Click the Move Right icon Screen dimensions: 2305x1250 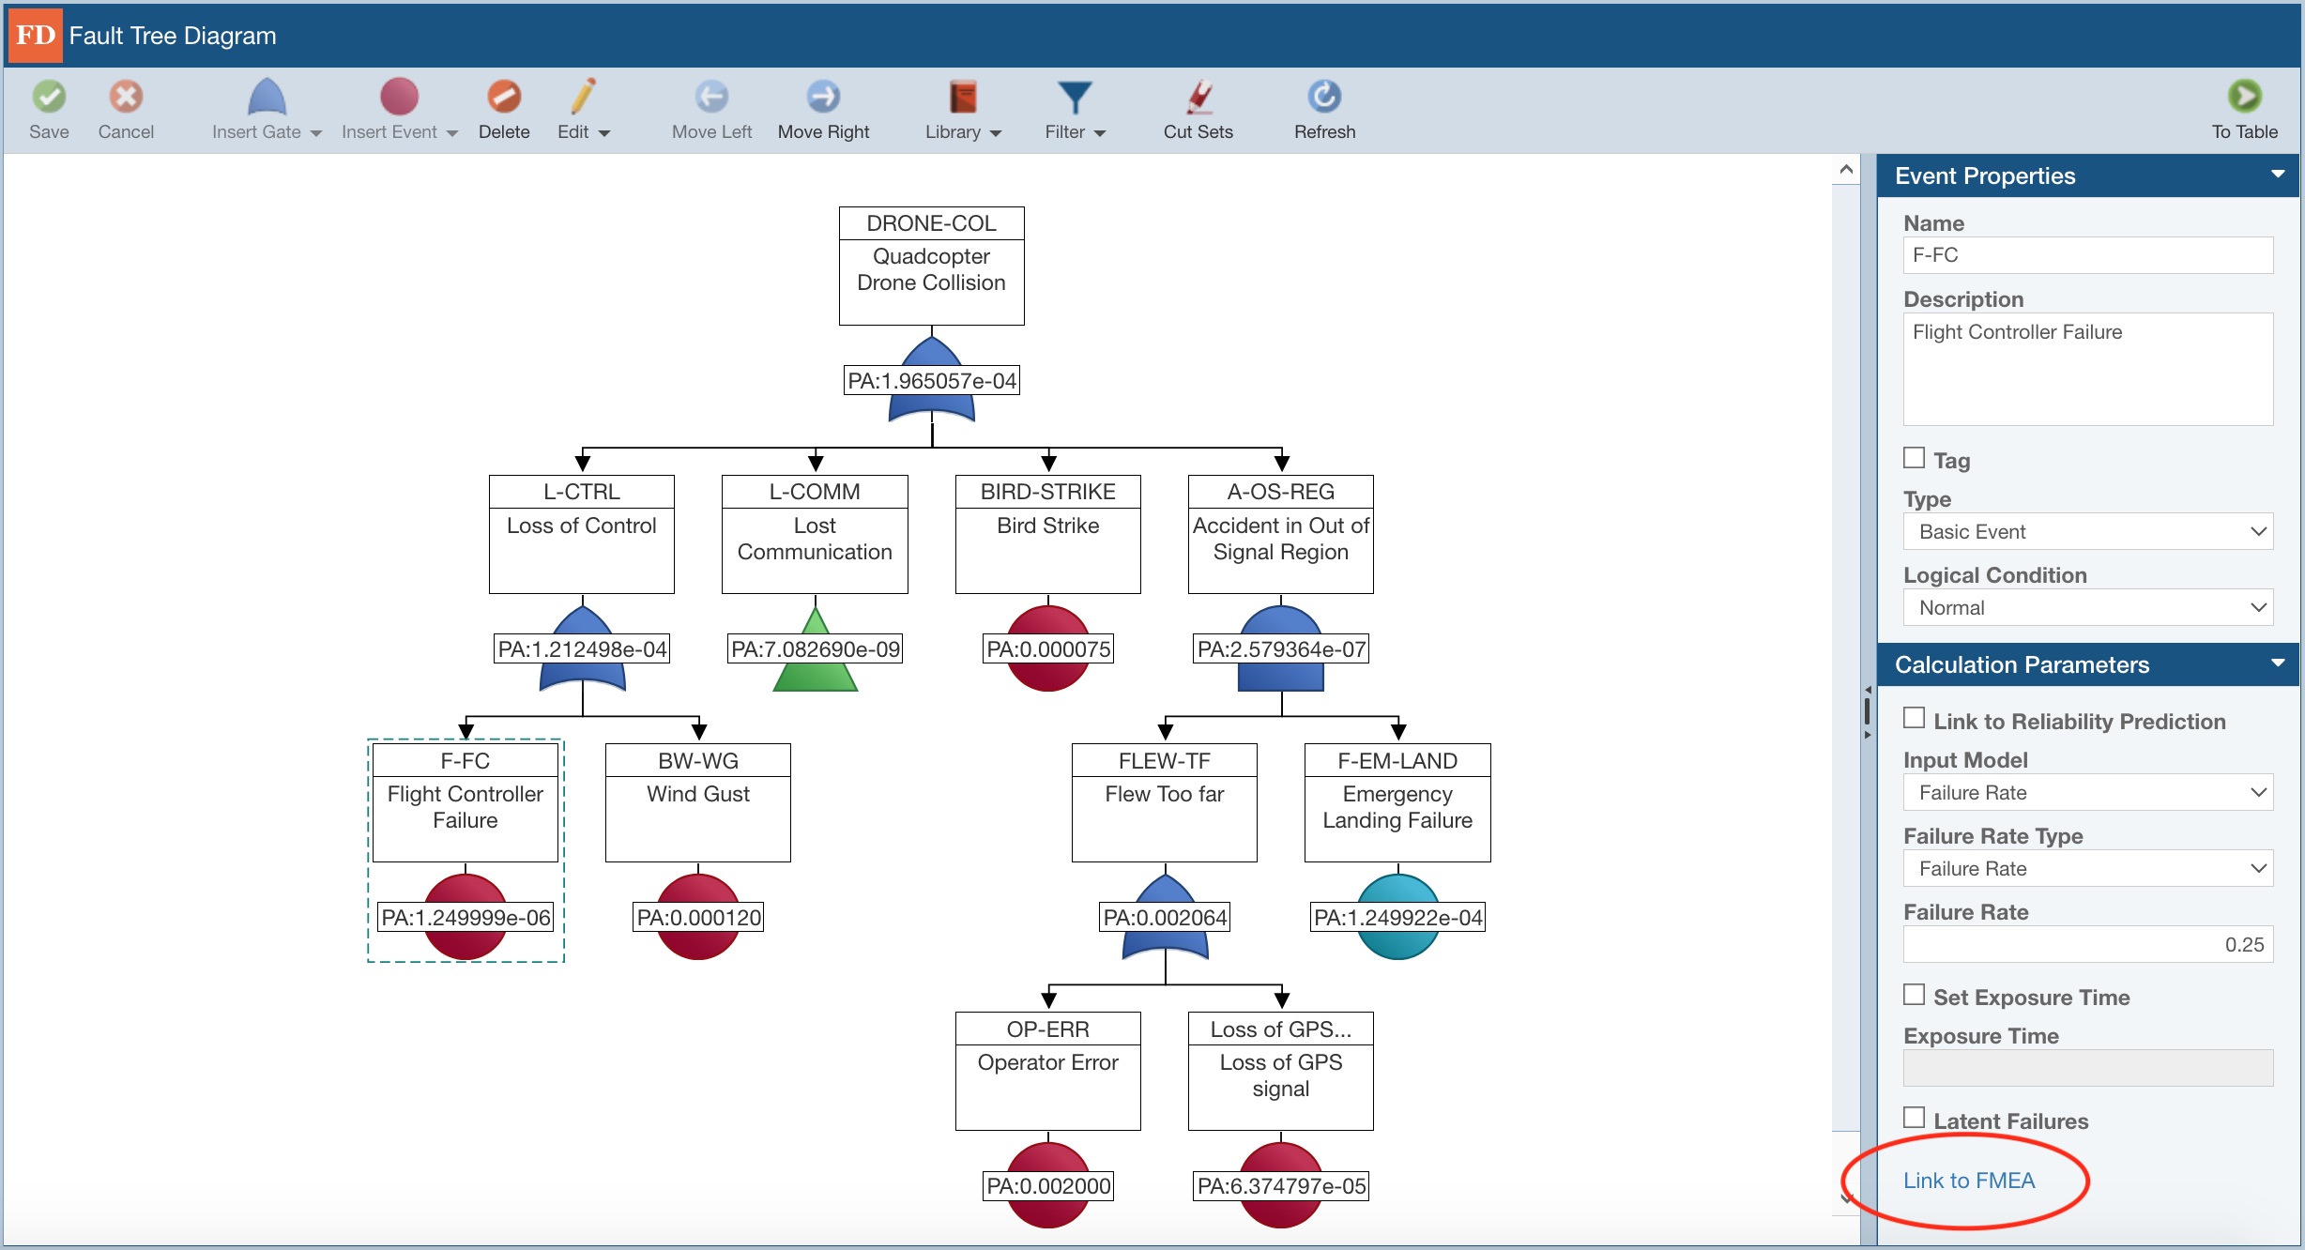(x=822, y=97)
